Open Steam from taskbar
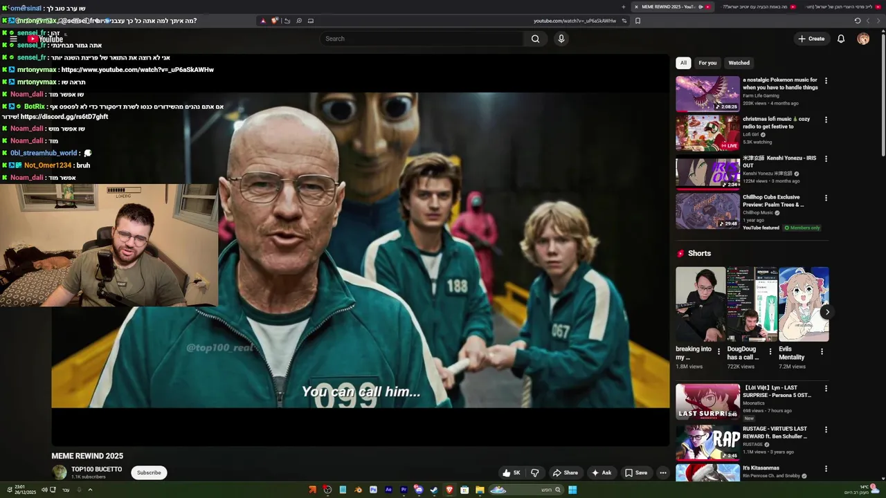The width and height of the screenshot is (886, 498). pyautogui.click(x=434, y=490)
